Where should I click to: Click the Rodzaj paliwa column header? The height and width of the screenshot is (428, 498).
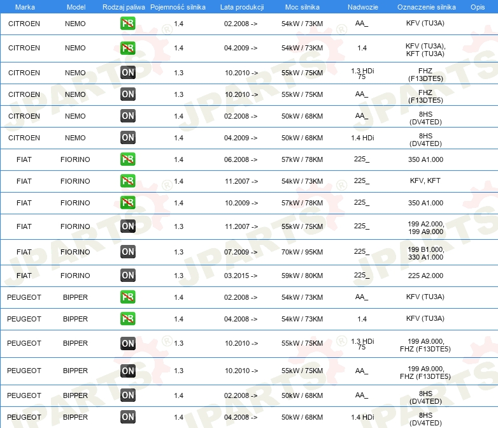point(124,7)
